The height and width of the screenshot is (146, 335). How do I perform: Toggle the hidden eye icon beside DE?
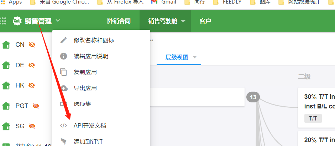(32, 65)
